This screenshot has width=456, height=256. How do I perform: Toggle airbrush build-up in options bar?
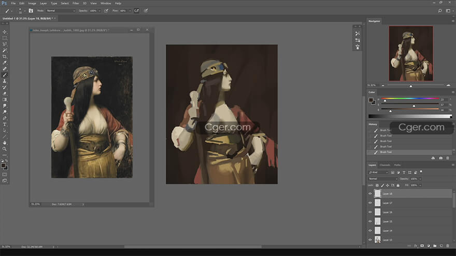pyautogui.click(x=136, y=11)
